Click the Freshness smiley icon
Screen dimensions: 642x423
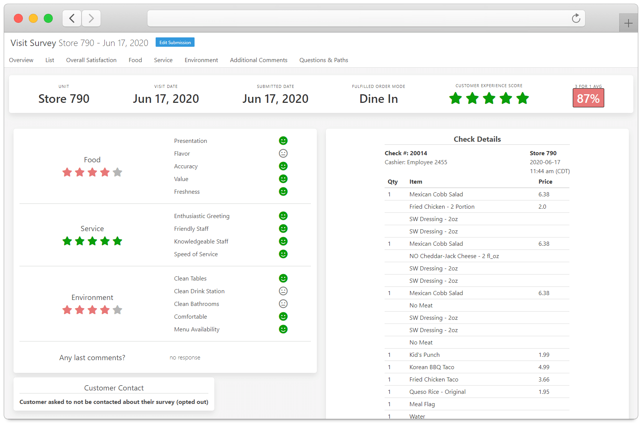(283, 191)
